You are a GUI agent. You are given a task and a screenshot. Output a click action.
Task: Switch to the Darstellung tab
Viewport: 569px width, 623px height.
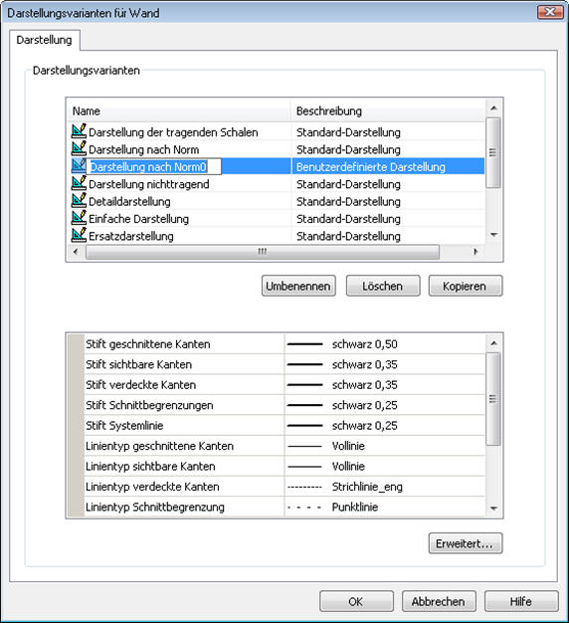pyautogui.click(x=44, y=40)
